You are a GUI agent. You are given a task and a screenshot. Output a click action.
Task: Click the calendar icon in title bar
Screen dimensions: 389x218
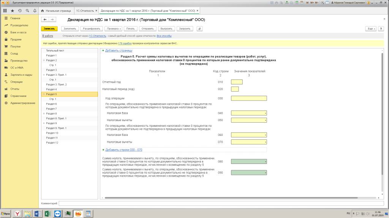pyautogui.click(x=302, y=3)
